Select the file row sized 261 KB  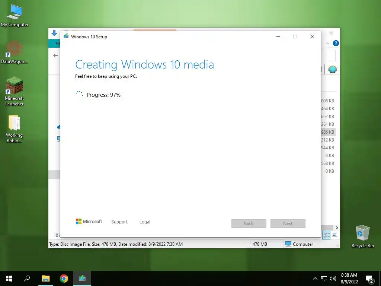click(328, 124)
